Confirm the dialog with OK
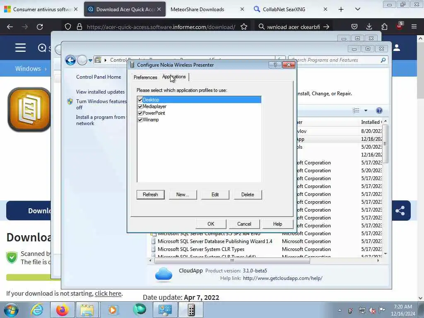The width and height of the screenshot is (424, 318). 211,224
